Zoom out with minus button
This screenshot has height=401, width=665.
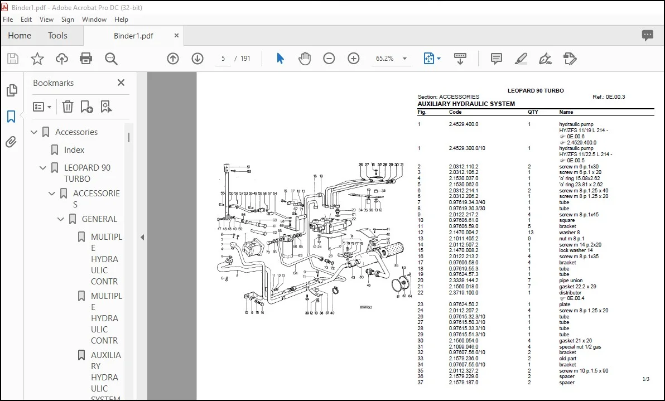click(x=329, y=59)
